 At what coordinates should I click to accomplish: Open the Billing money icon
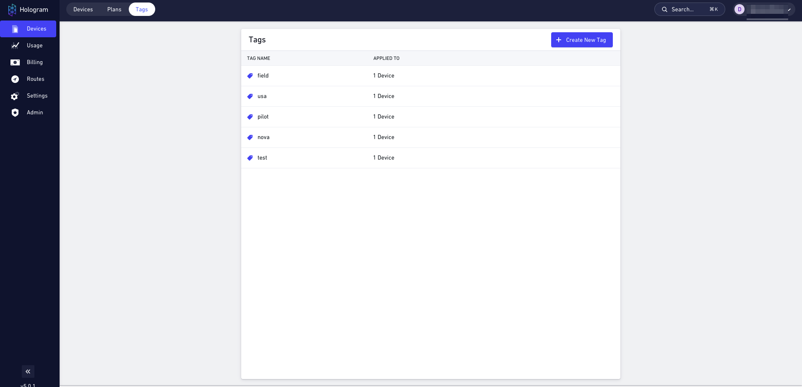click(15, 62)
